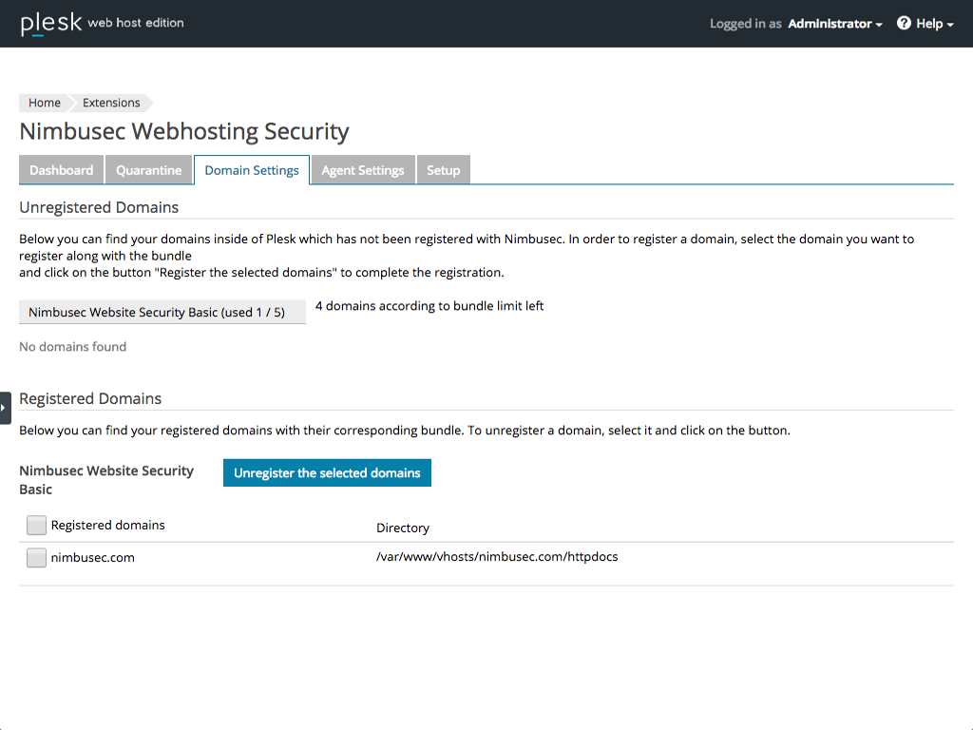Click Unregister the selected domains button

coord(327,473)
